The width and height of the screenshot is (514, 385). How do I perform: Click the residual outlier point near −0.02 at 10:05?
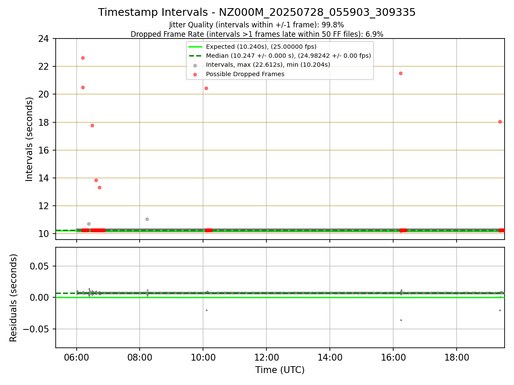(206, 310)
